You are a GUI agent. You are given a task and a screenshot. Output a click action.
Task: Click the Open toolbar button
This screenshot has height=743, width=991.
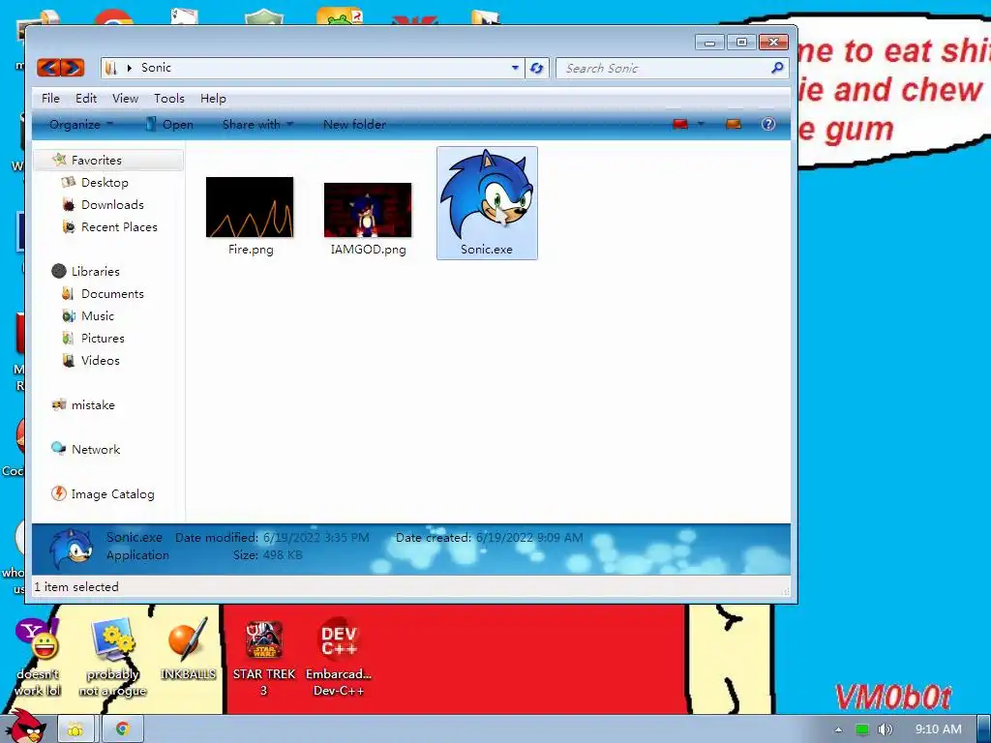point(169,125)
